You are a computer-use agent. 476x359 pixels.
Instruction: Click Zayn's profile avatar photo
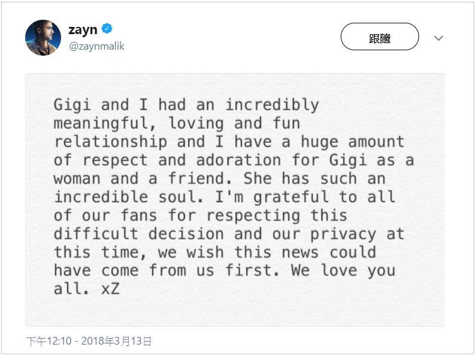point(43,38)
